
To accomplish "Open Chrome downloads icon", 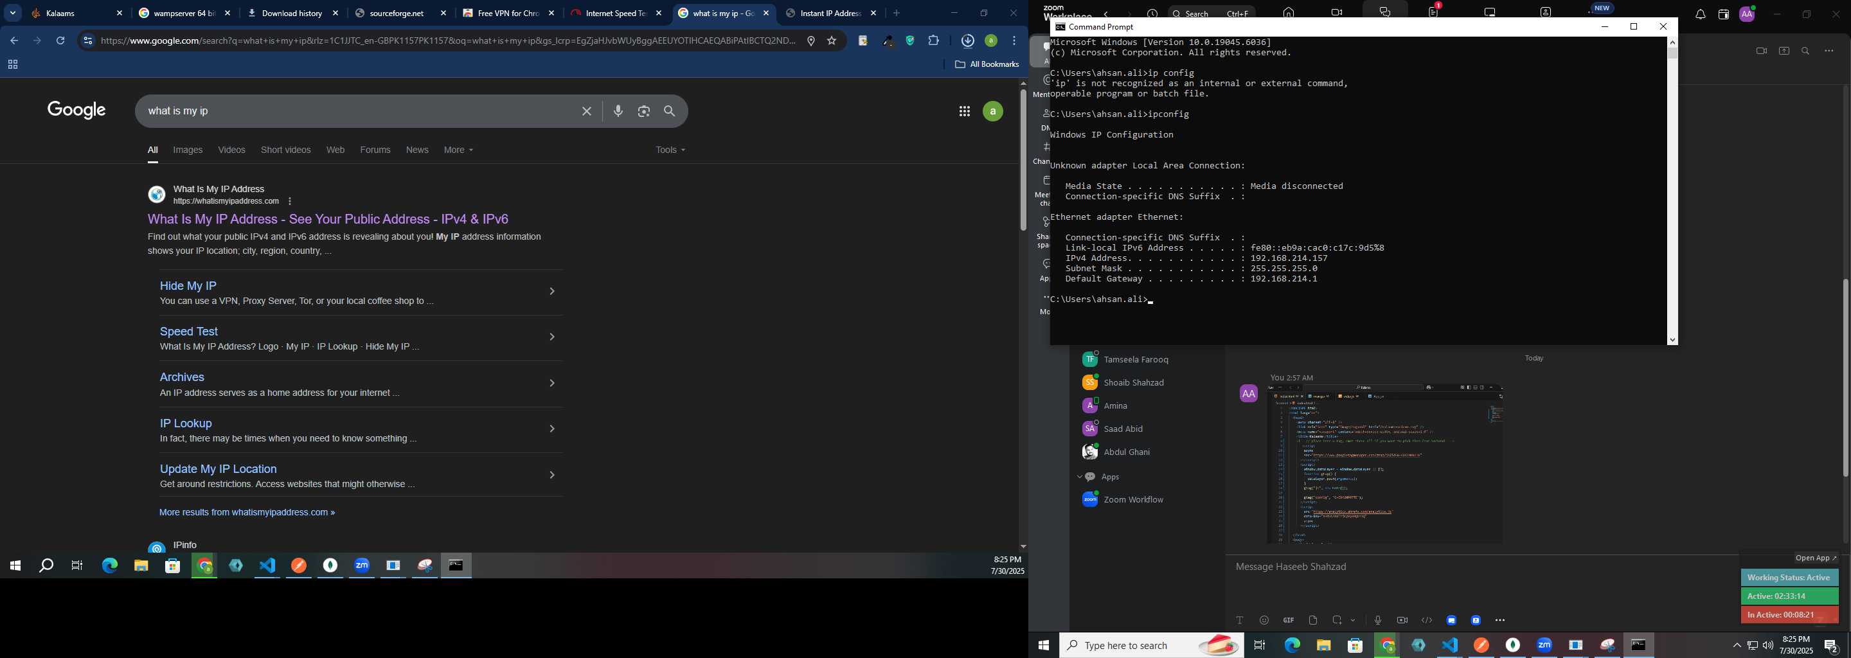I will click(967, 41).
